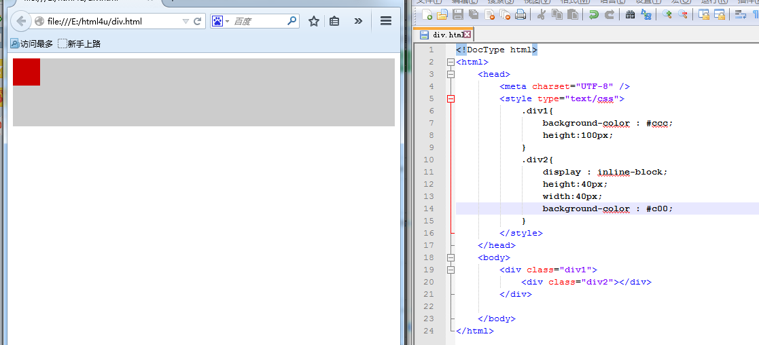
Task: Save the file using the floppy disk icon
Action: 457,14
